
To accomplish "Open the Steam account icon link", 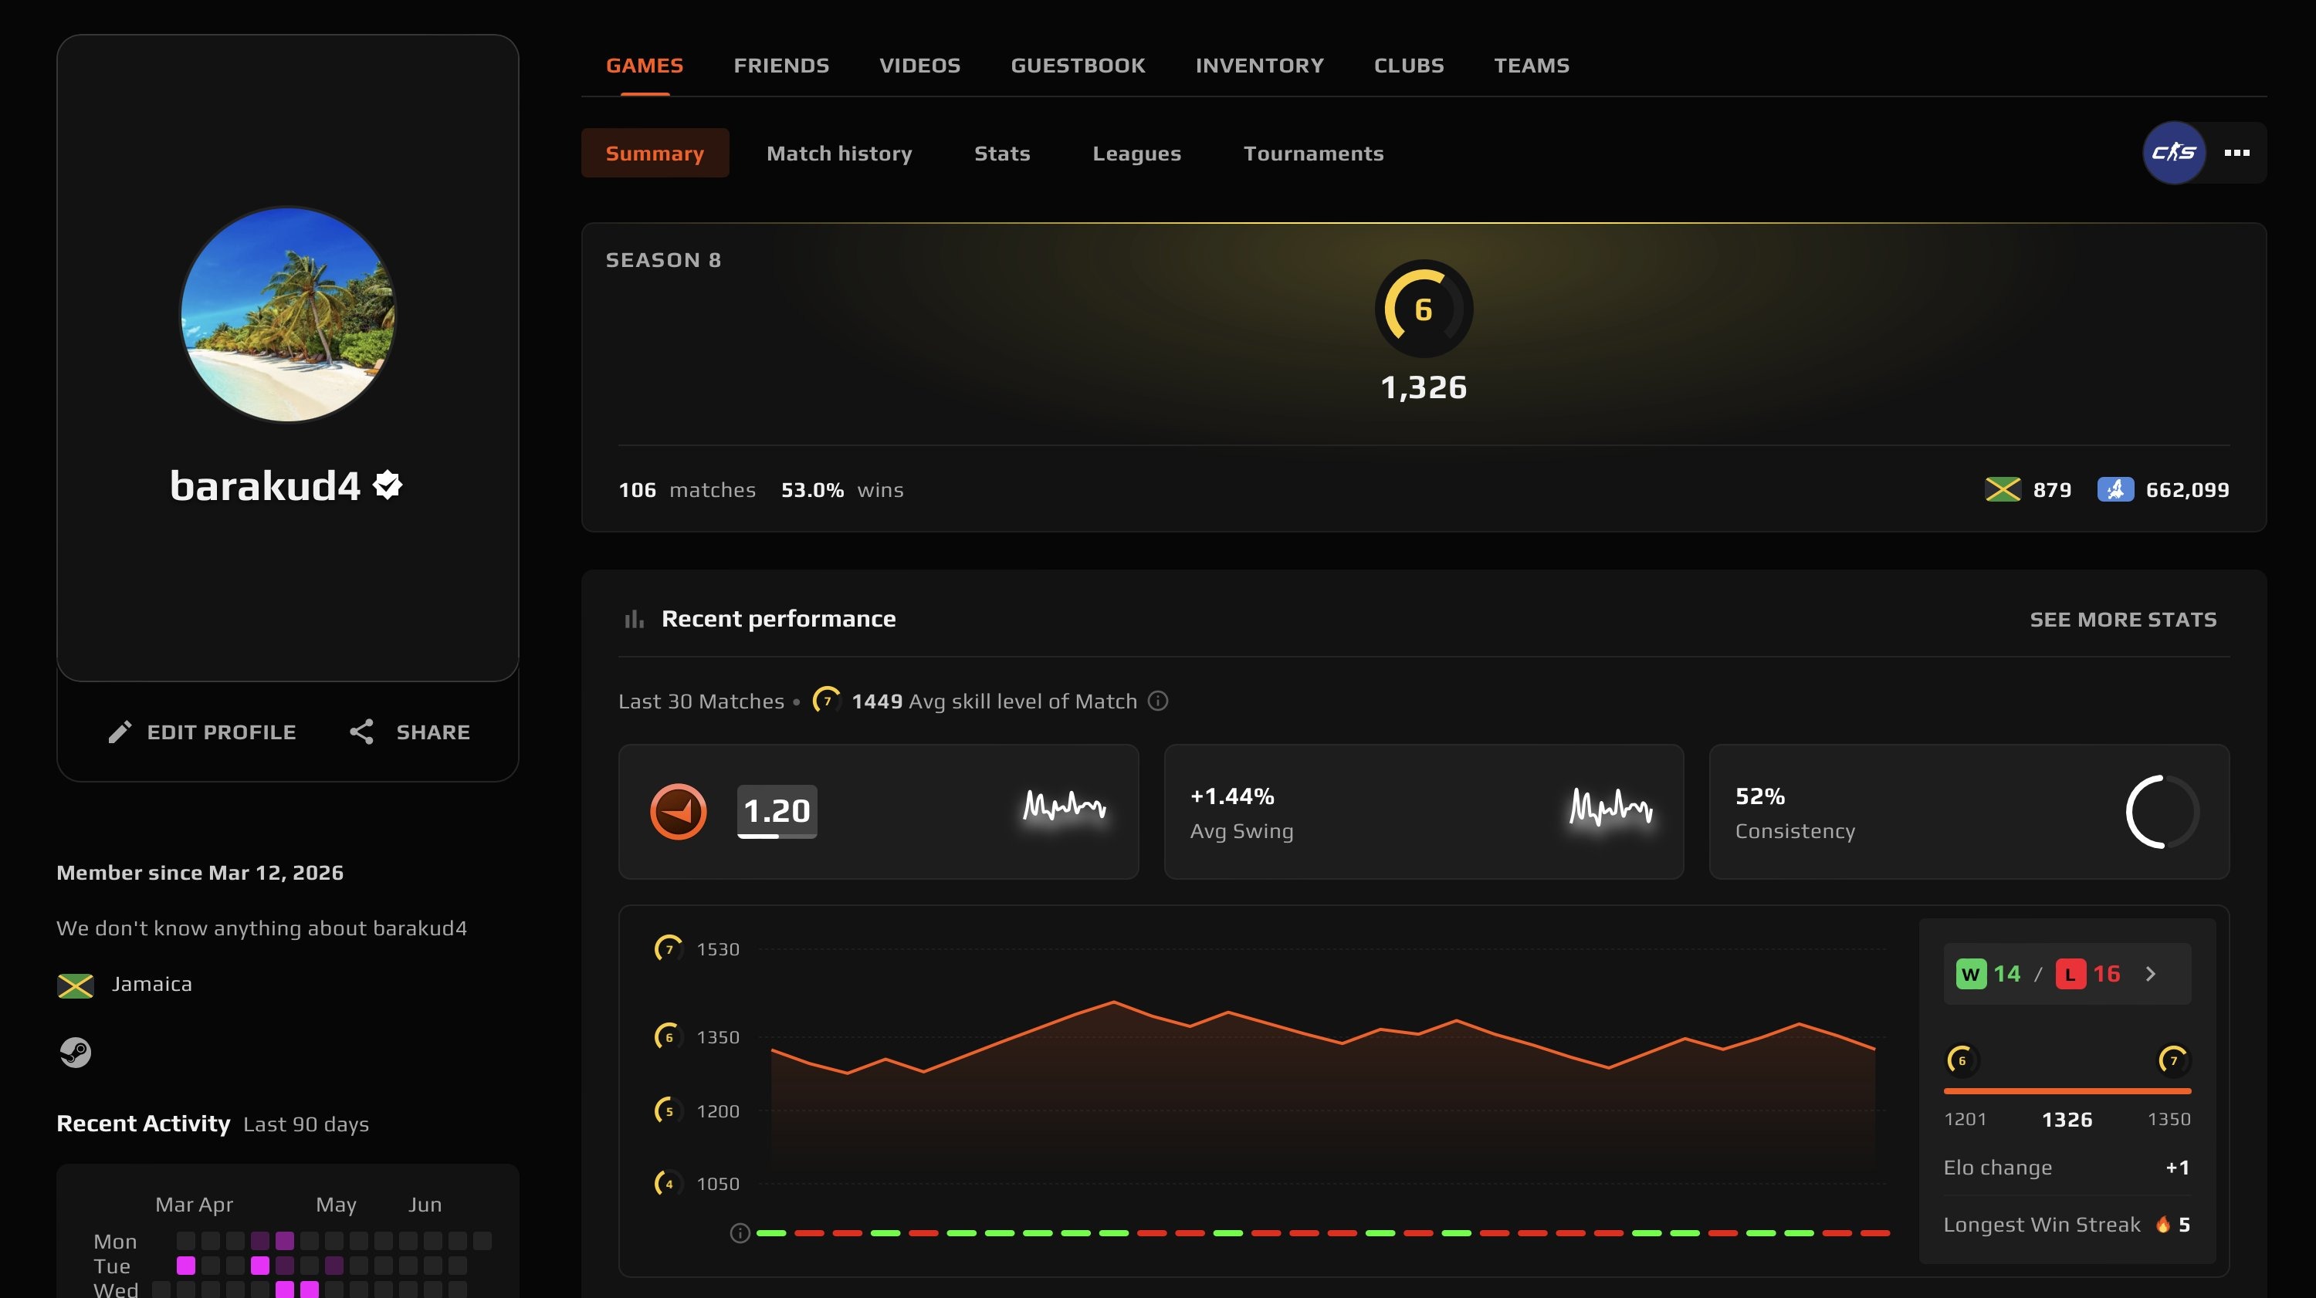I will [76, 1052].
